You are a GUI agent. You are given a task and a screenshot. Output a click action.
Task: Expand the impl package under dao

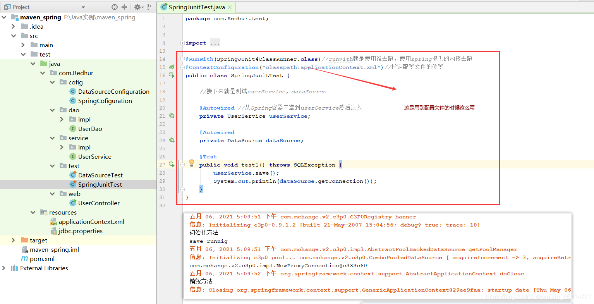pos(62,119)
